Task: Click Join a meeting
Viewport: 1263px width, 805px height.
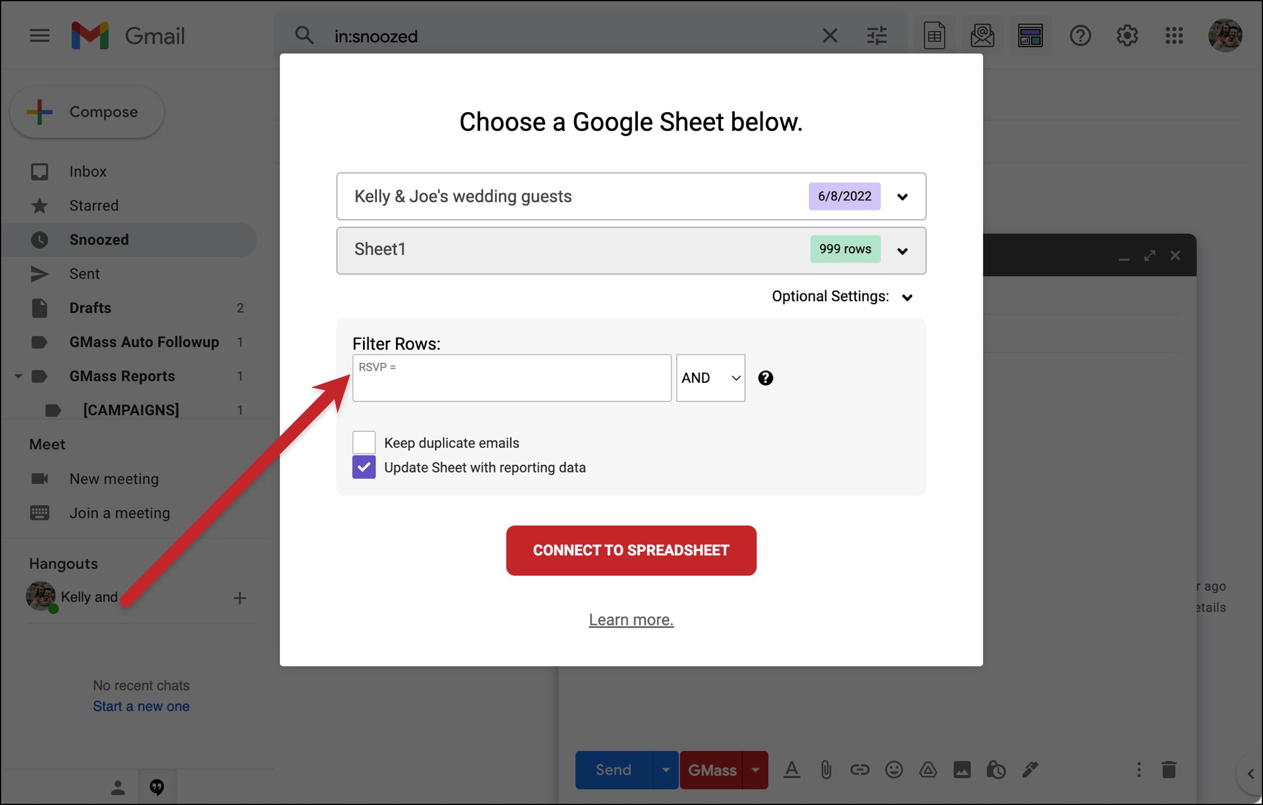Action: point(120,513)
